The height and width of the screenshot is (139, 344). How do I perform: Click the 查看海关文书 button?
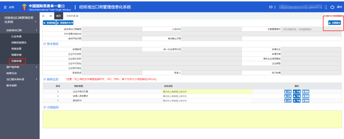(x=65, y=23)
